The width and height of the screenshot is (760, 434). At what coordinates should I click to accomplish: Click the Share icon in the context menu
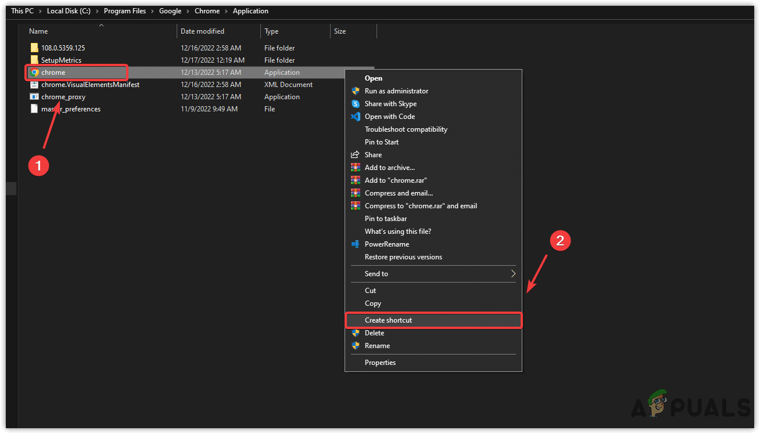pos(356,155)
